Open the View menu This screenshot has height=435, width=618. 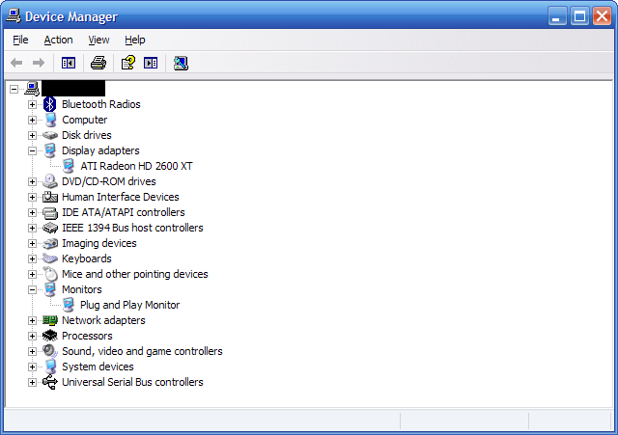(98, 40)
